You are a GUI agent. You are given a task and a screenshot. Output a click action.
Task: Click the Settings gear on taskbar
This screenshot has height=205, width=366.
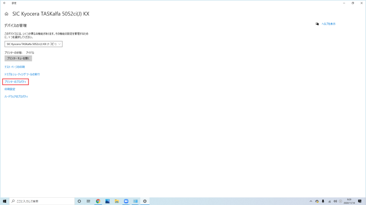click(x=145, y=201)
